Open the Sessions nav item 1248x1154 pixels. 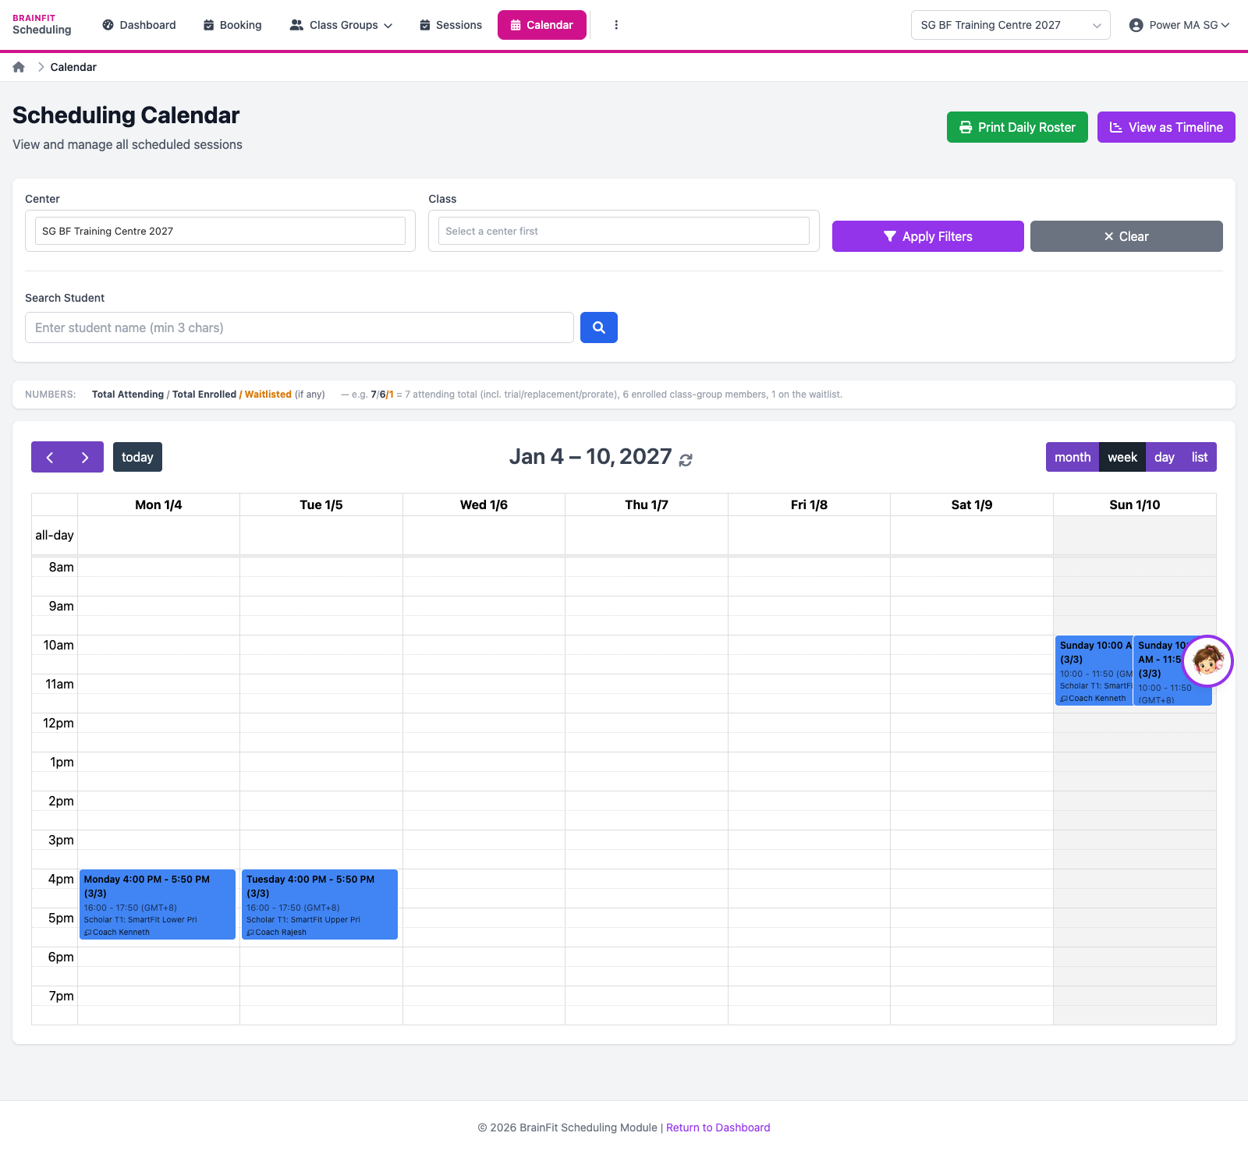pos(451,25)
